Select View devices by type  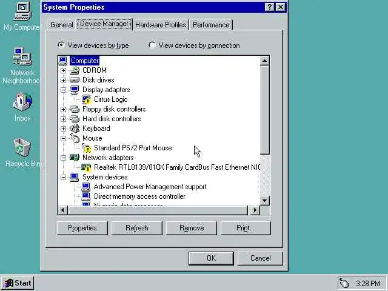pyautogui.click(x=93, y=45)
